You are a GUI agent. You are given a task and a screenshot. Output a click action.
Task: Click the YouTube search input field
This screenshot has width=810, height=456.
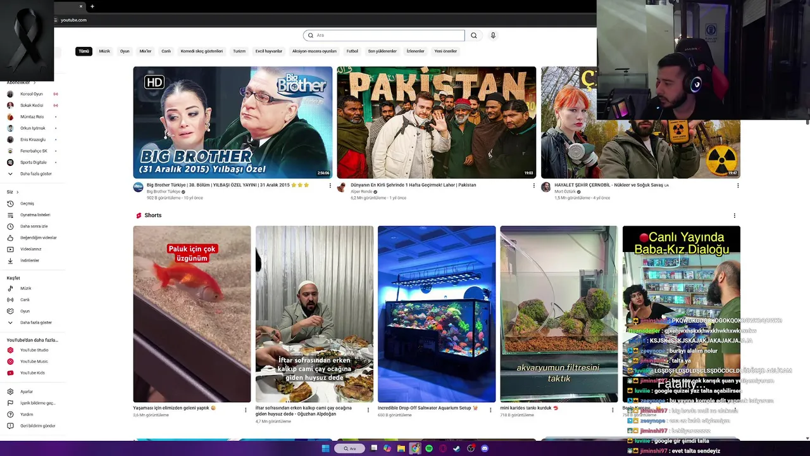coord(383,35)
